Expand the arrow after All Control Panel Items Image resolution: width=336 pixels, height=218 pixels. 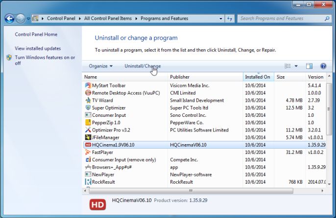pos(136,19)
